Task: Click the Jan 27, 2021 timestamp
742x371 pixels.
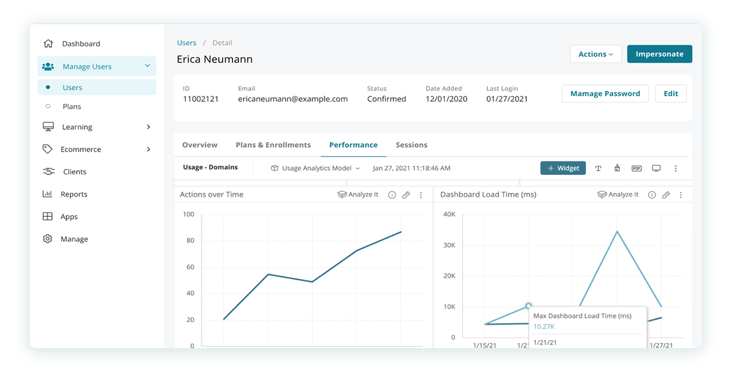Action: [x=412, y=168]
